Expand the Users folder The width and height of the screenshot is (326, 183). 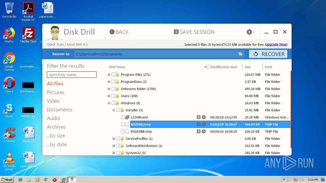(109, 96)
